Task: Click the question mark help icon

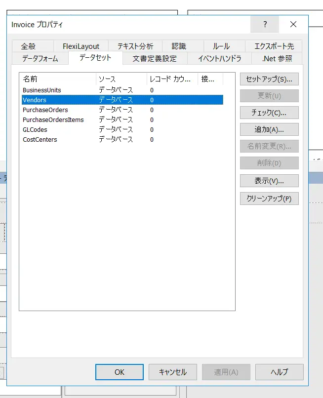Action: 265,24
